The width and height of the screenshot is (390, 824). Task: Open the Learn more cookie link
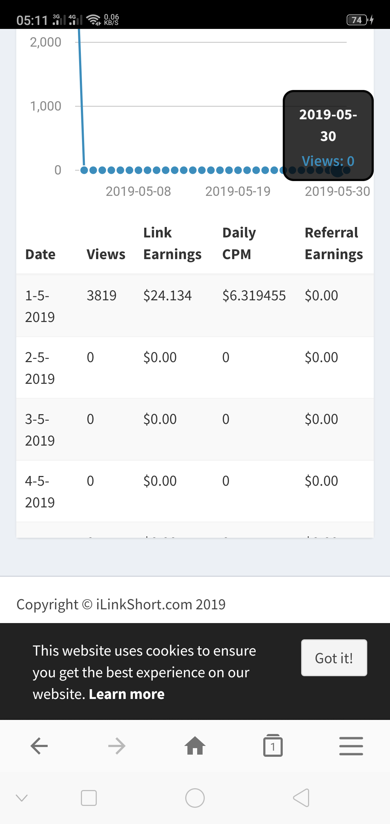126,694
